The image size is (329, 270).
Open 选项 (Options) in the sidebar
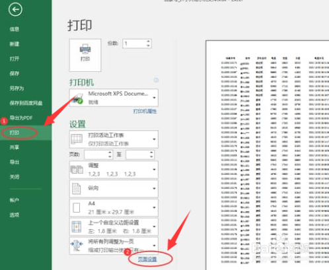(x=15, y=215)
